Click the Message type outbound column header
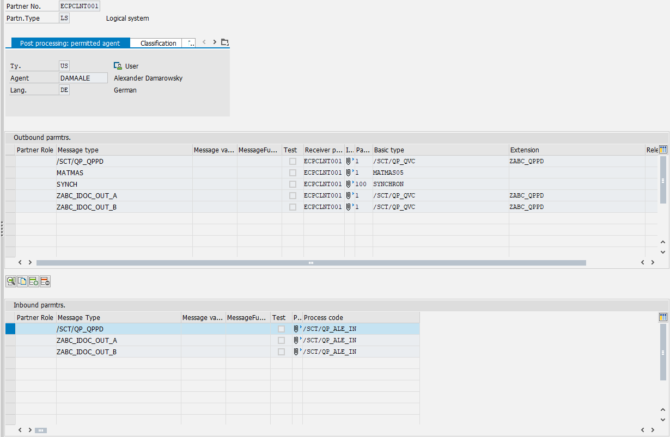 pos(124,150)
